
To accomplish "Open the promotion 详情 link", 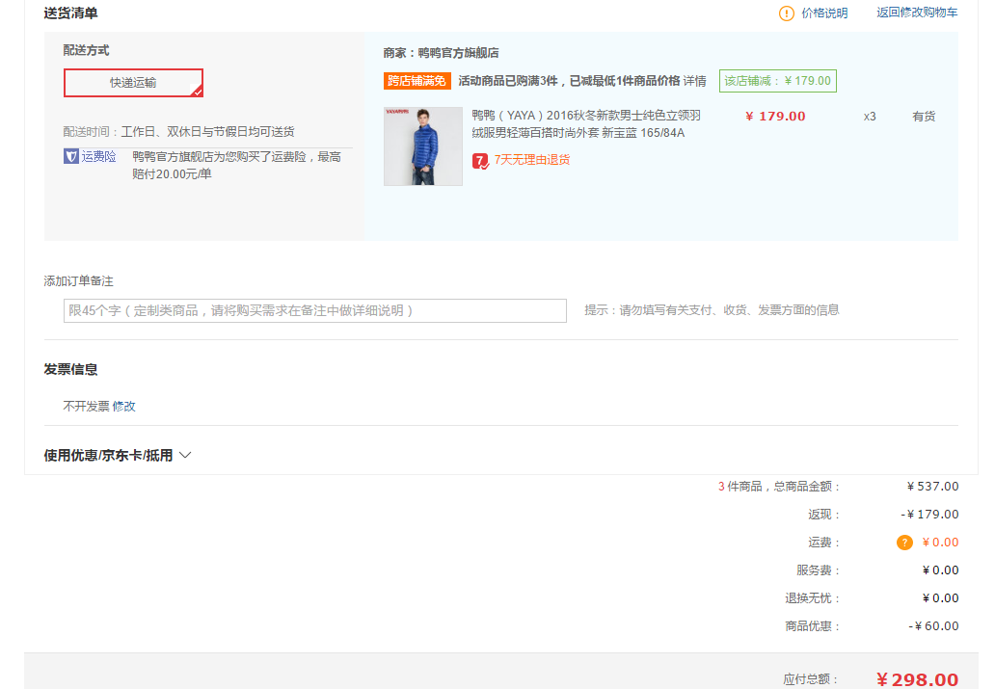I will pyautogui.click(x=695, y=81).
